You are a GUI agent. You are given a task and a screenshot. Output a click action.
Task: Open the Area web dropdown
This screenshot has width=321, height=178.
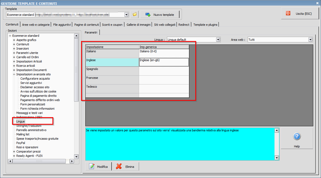click(310, 40)
